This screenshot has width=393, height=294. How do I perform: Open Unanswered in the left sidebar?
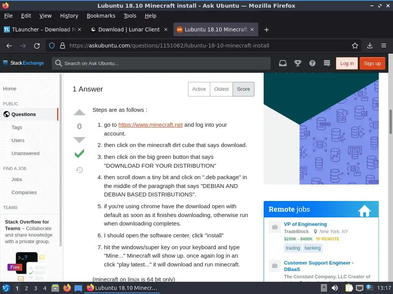tap(25, 154)
